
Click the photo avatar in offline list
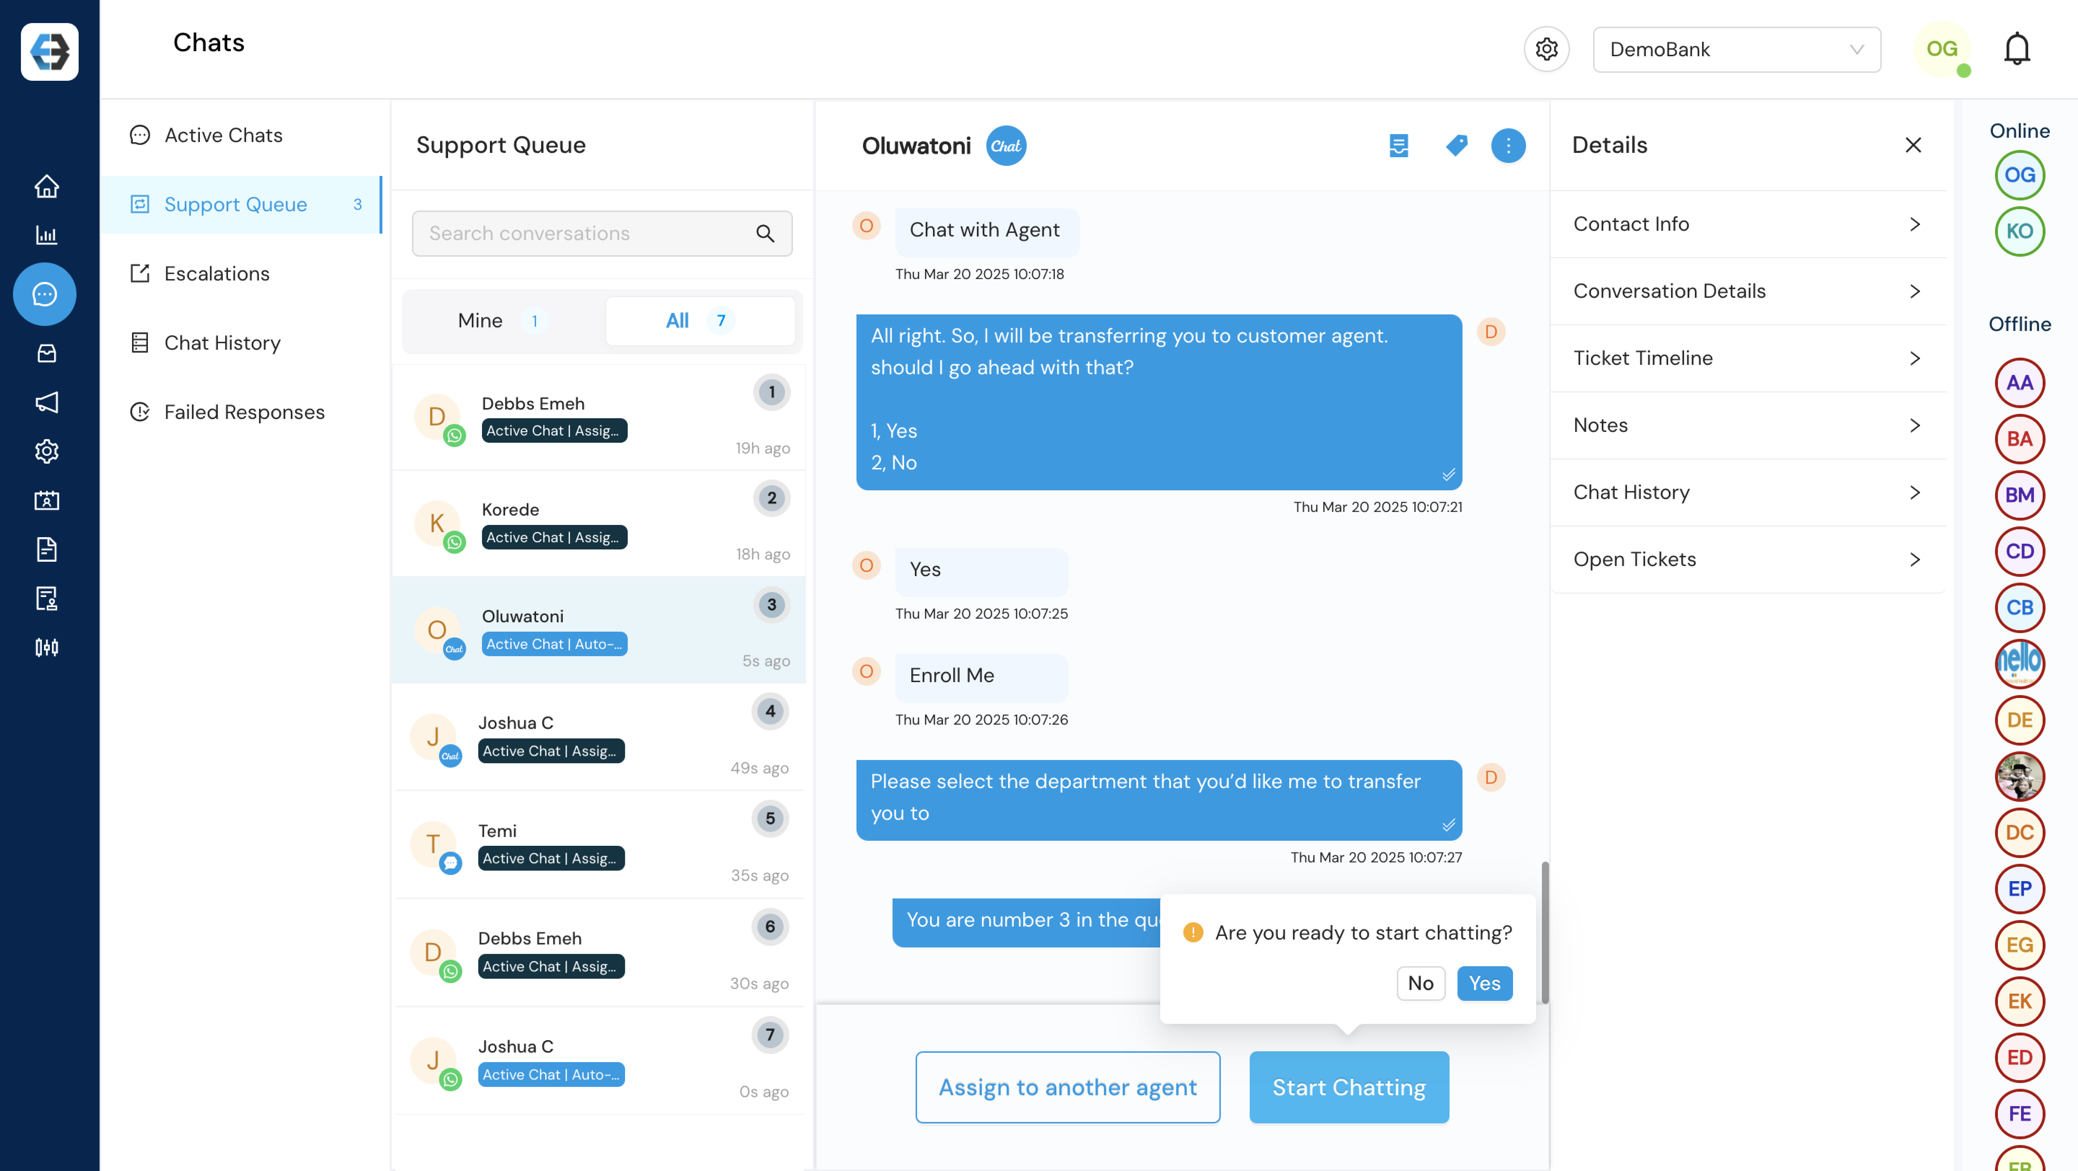coord(2019,776)
